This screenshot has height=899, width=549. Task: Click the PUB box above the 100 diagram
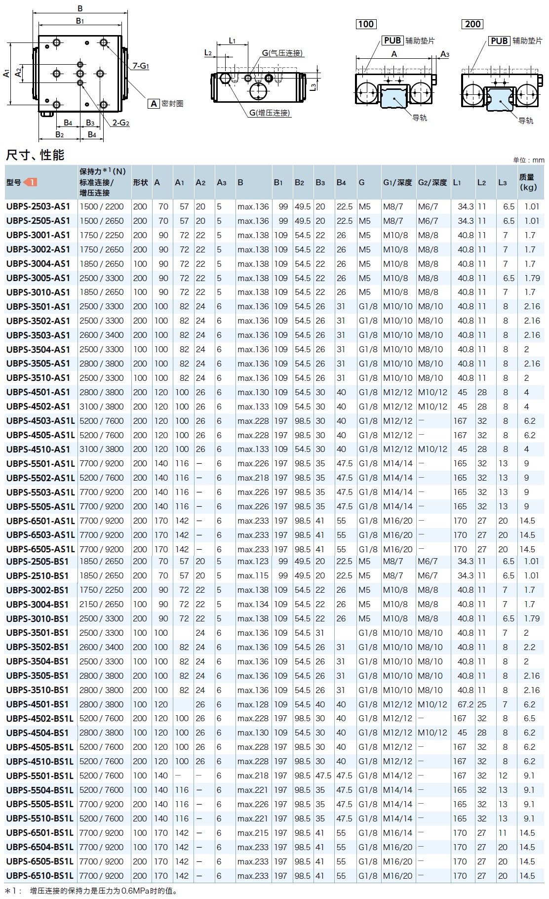point(392,41)
